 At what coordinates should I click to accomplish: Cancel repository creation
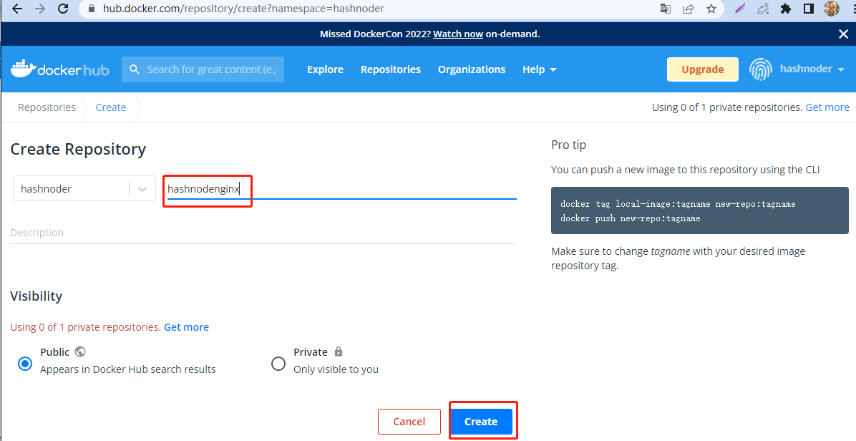click(409, 422)
